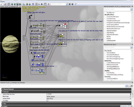Screen dimensions: 134x107
Task: Toggle the preview grid icon
Action: click(9, 4)
